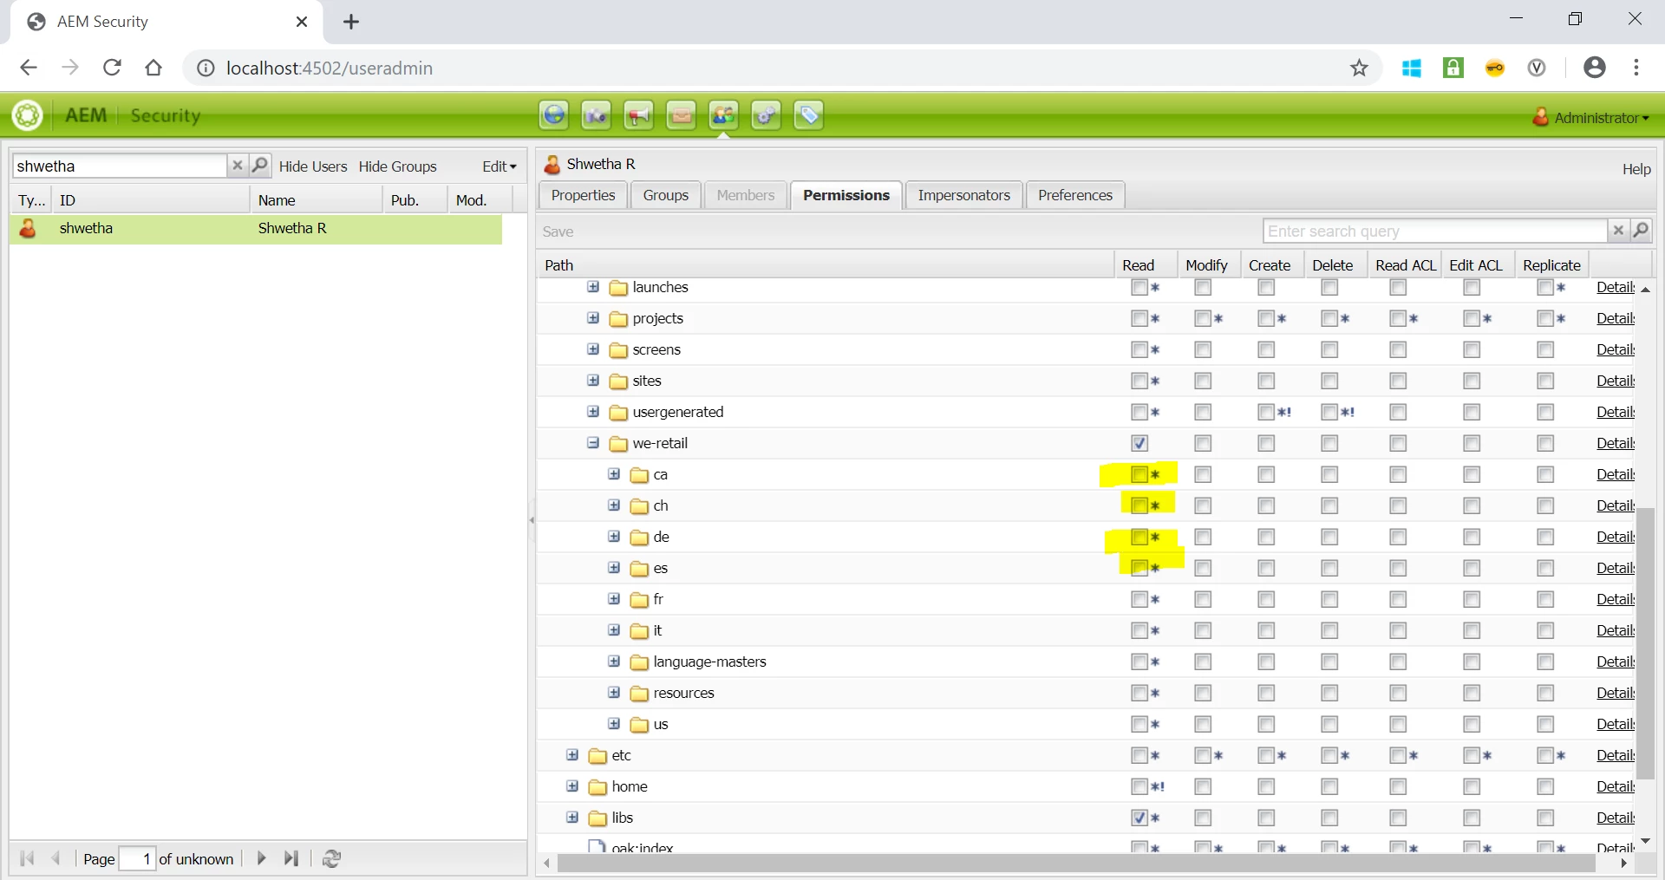1665x880 pixels.
Task: Toggle Read permission for ca folder
Action: [x=1139, y=474]
